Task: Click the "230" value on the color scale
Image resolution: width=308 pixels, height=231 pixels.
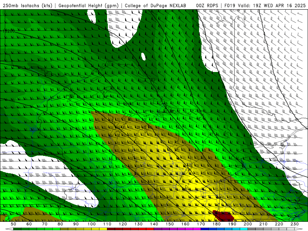Action: pyautogui.click(x=295, y=224)
